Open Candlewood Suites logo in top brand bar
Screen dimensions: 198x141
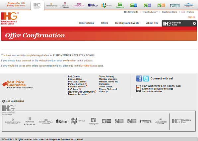[189, 5]
